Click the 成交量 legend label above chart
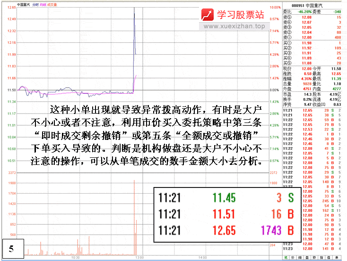This screenshot has height=261, width=347. (x=52, y=5)
